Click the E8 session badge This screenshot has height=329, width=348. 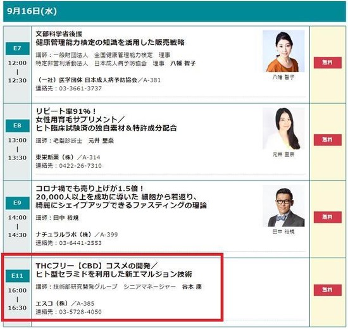click(x=18, y=126)
